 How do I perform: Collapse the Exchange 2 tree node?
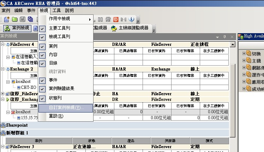(x=3, y=69)
